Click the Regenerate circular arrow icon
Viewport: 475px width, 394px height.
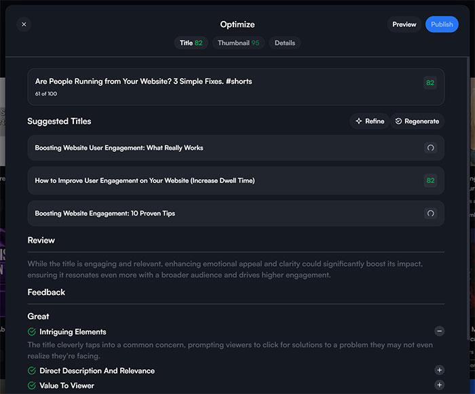399,121
